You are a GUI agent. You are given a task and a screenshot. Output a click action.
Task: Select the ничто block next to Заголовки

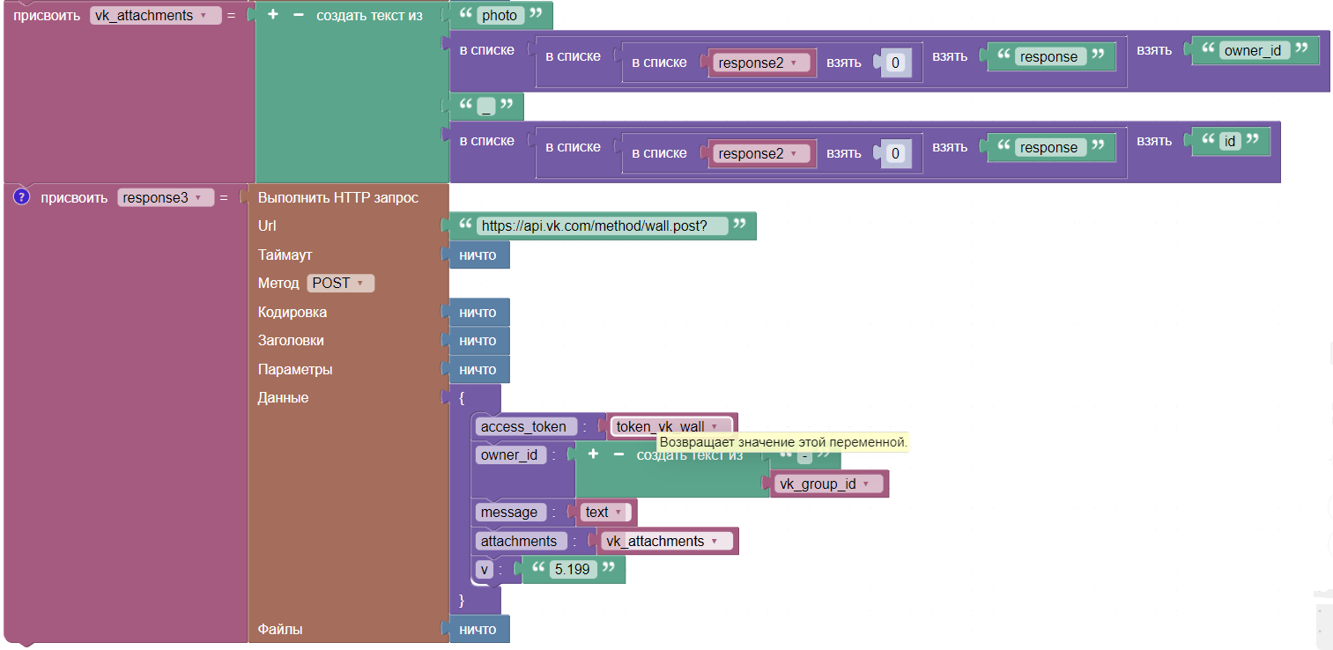tap(478, 340)
